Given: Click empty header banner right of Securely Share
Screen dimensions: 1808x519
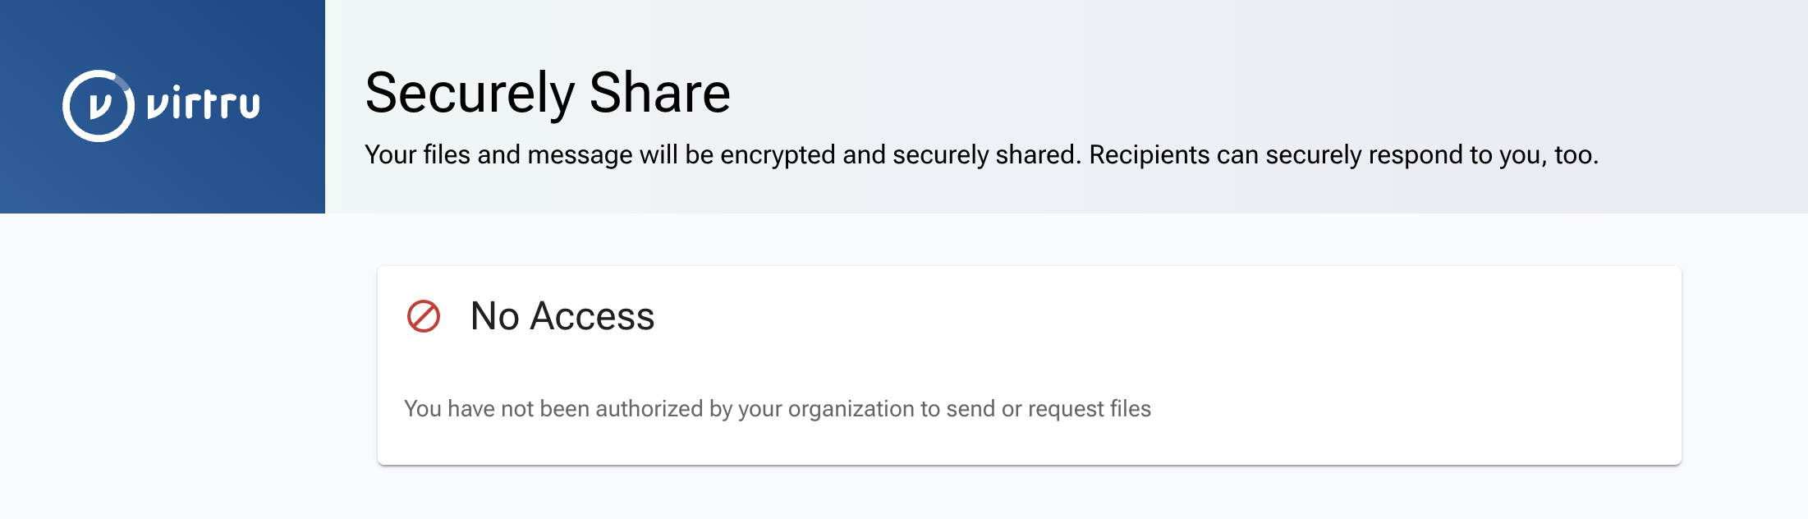Looking at the screenshot, I should click(x=1232, y=82).
